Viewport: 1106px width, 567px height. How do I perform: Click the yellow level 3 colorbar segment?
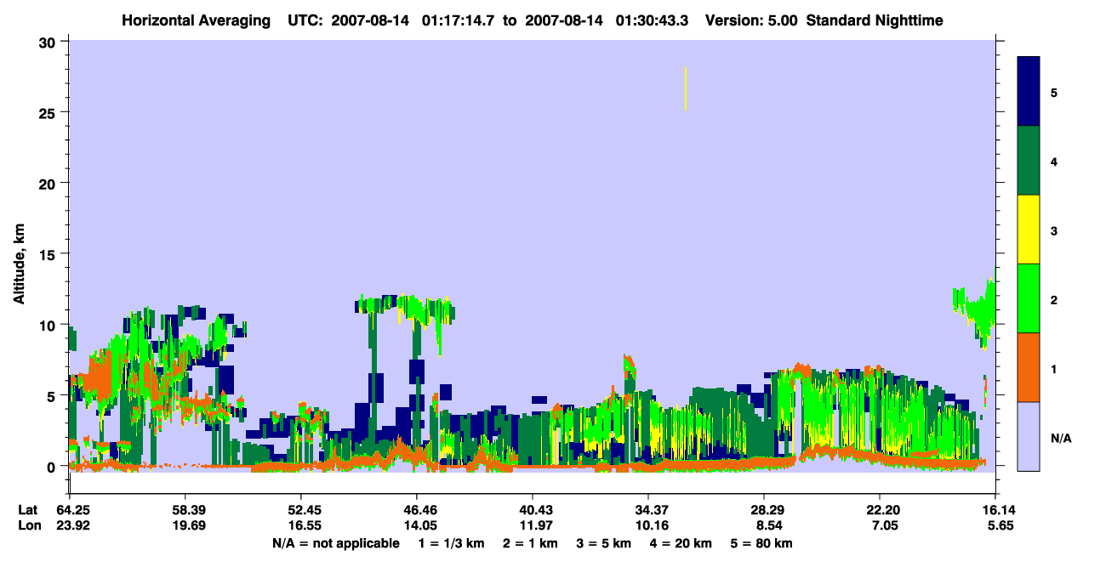pos(1029,230)
